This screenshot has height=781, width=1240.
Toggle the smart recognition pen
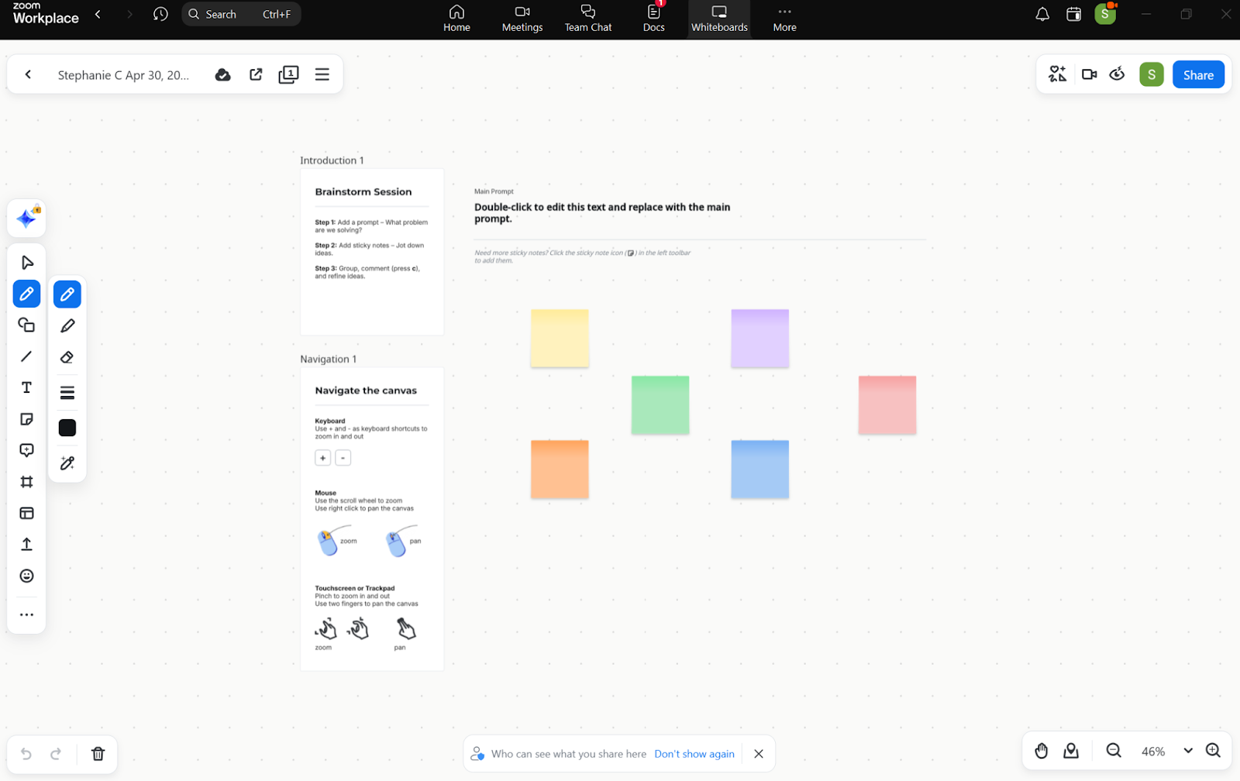(x=67, y=463)
